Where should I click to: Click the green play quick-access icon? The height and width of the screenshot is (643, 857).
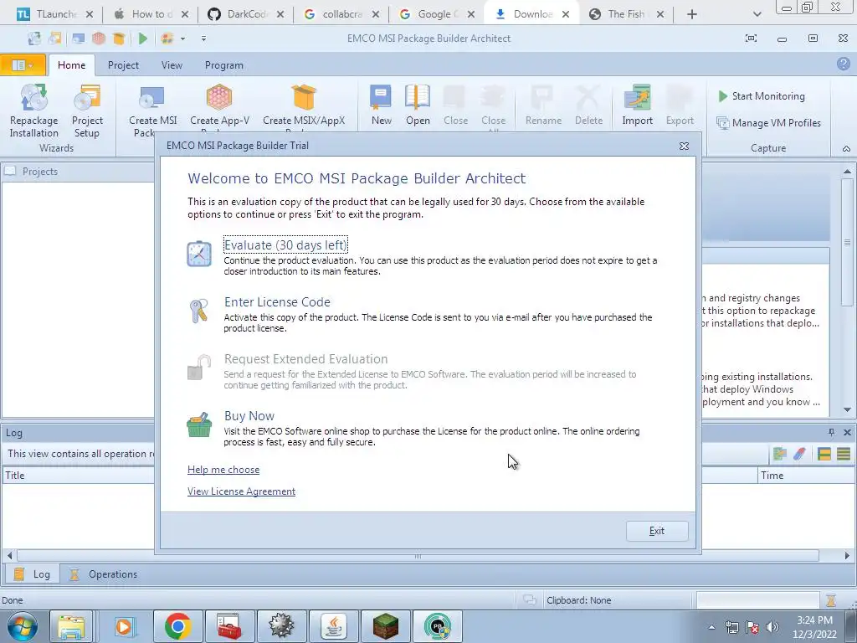143,39
